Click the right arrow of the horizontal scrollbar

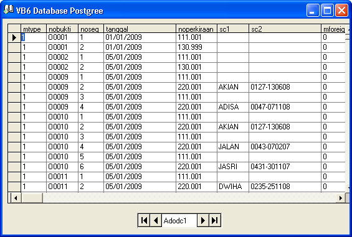pos(340,198)
